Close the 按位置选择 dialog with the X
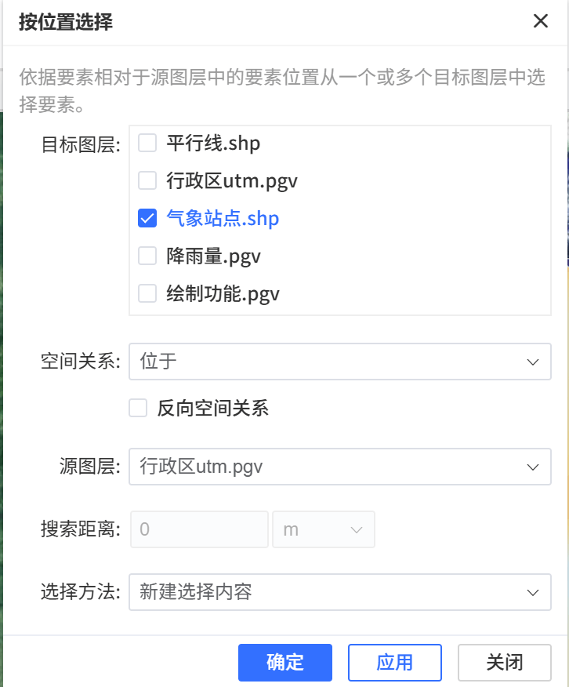569x687 pixels. 541,21
